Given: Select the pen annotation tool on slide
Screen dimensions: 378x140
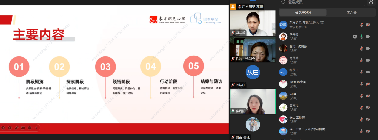Looking at the screenshot, I should (16, 128).
